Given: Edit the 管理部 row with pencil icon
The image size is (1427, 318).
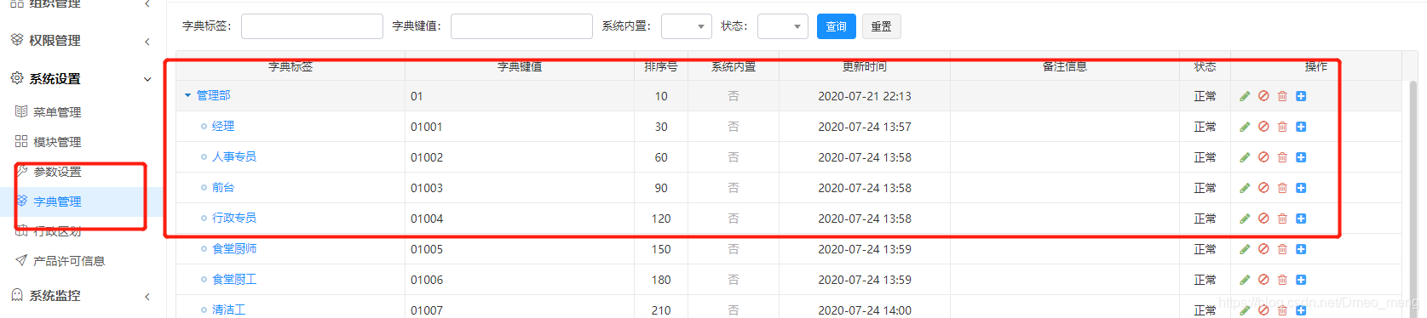Looking at the screenshot, I should (1245, 96).
